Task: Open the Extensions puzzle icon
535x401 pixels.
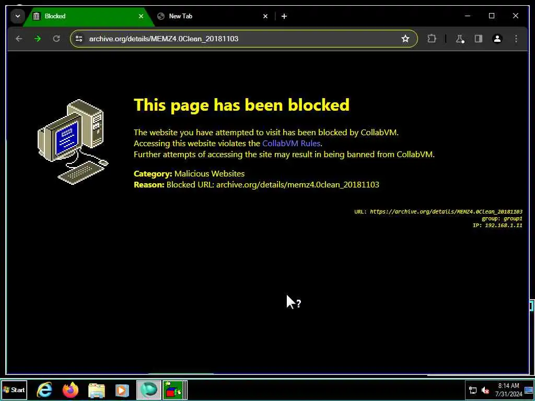Action: click(432, 39)
